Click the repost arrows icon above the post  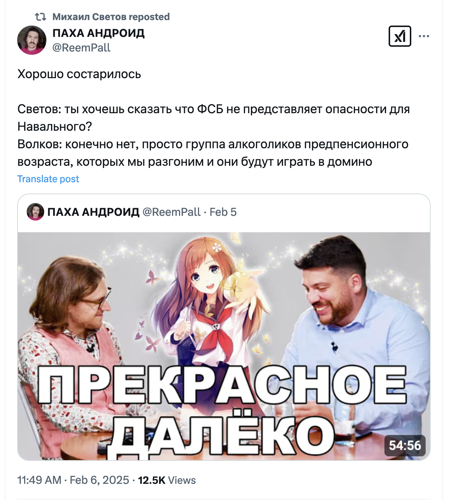tap(40, 17)
